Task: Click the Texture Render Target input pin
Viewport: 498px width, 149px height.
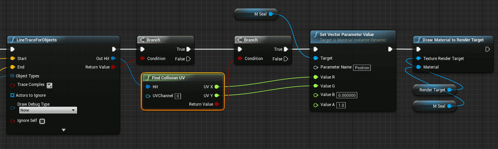Action: click(x=418, y=58)
